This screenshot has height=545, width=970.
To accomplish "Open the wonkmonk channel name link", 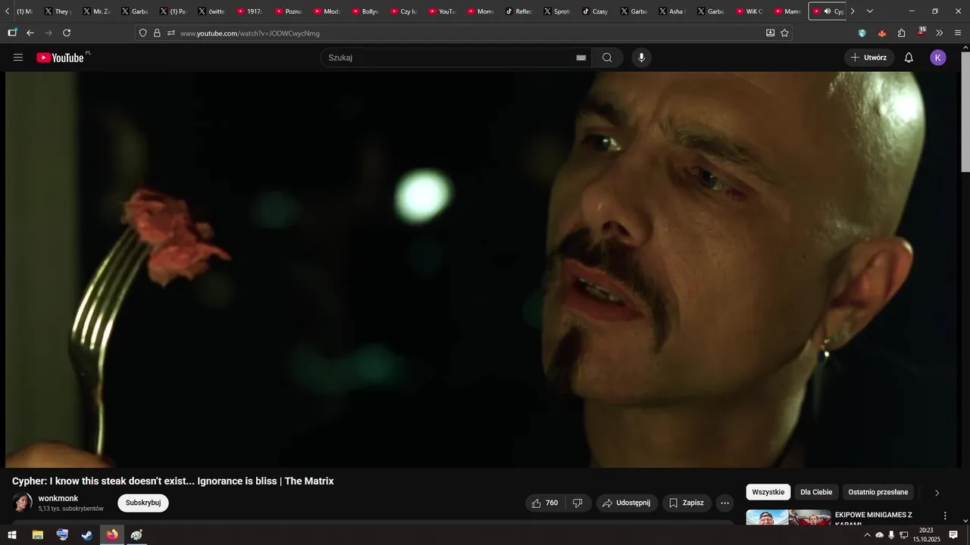I will point(58,498).
